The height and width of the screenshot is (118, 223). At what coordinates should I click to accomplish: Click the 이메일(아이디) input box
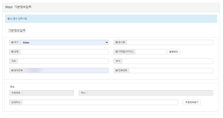[x=151, y=52]
